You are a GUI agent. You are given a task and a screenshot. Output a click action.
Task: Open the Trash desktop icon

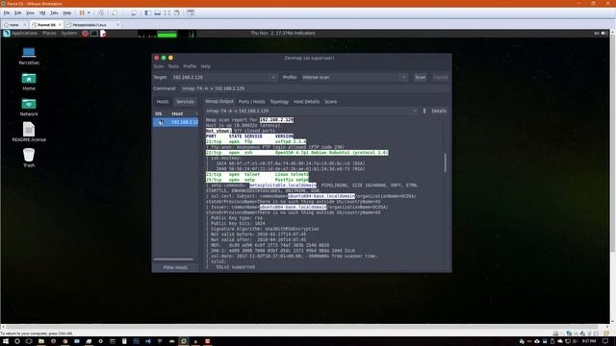click(29, 158)
